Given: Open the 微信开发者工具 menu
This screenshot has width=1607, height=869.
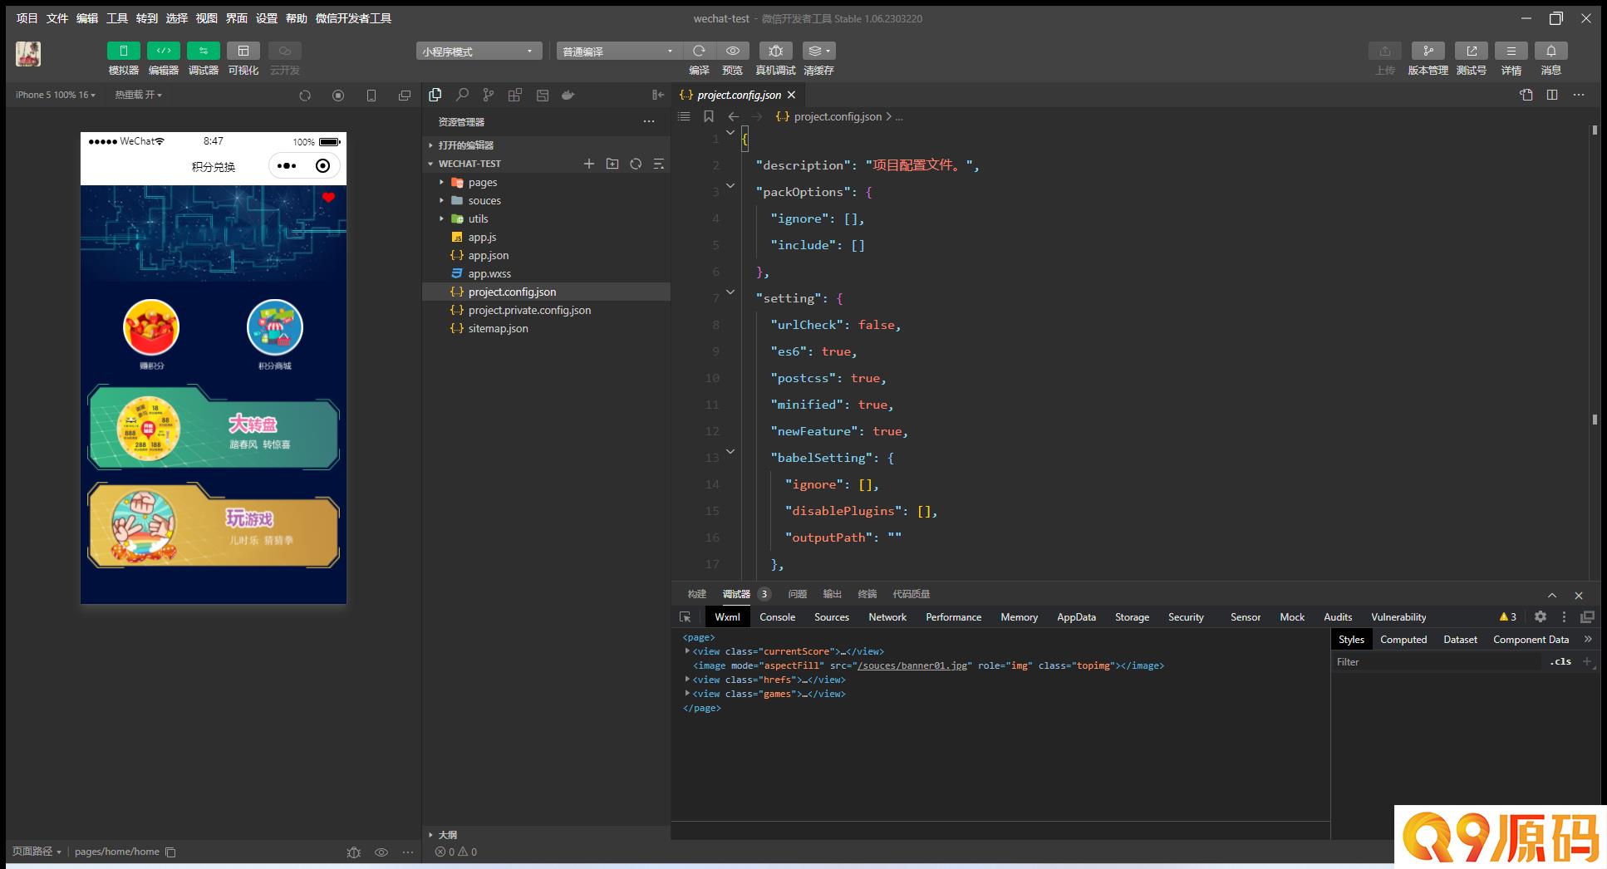Looking at the screenshot, I should point(353,18).
